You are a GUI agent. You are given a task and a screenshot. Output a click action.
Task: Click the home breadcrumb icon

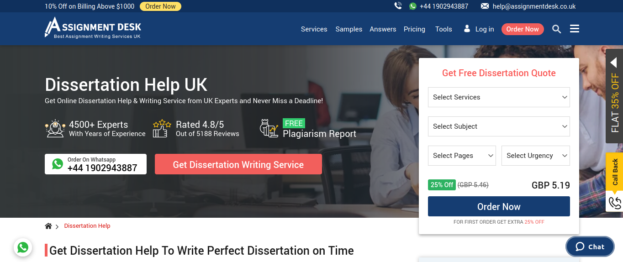point(48,226)
